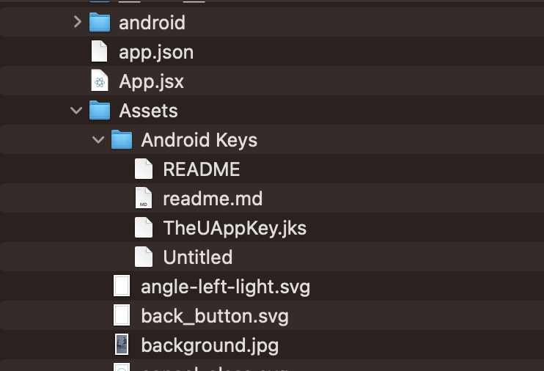
Task: Click the app.json file icon
Action: (99, 52)
